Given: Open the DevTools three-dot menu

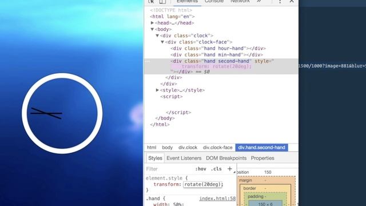Looking at the screenshot, I should 280,1.
